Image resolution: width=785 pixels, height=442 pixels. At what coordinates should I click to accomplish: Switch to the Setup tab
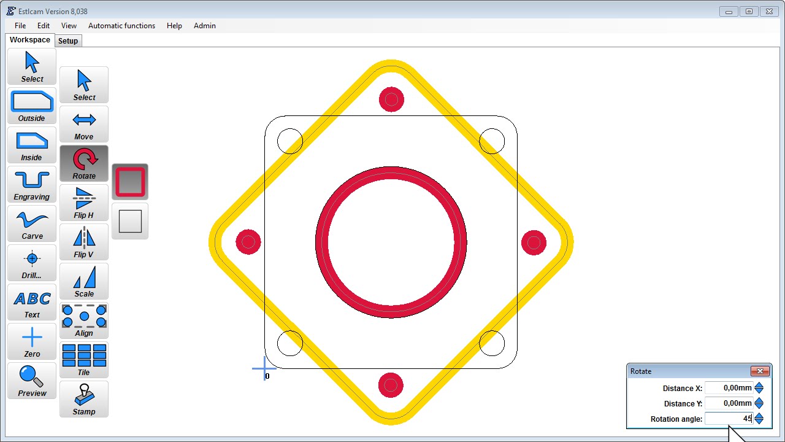(68, 41)
